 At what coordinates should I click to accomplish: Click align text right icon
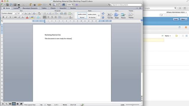52,17
